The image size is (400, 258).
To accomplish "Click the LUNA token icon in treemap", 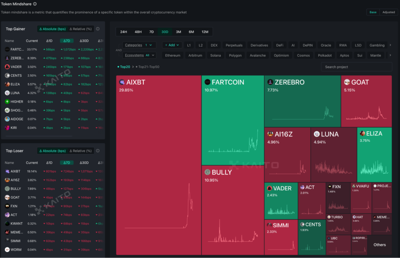I will [316, 134].
